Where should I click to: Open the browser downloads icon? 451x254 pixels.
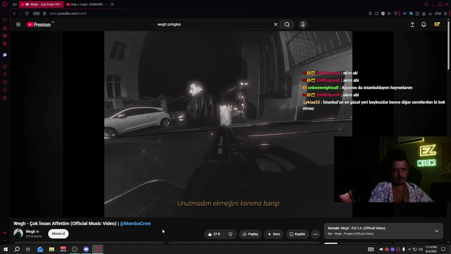(x=430, y=13)
